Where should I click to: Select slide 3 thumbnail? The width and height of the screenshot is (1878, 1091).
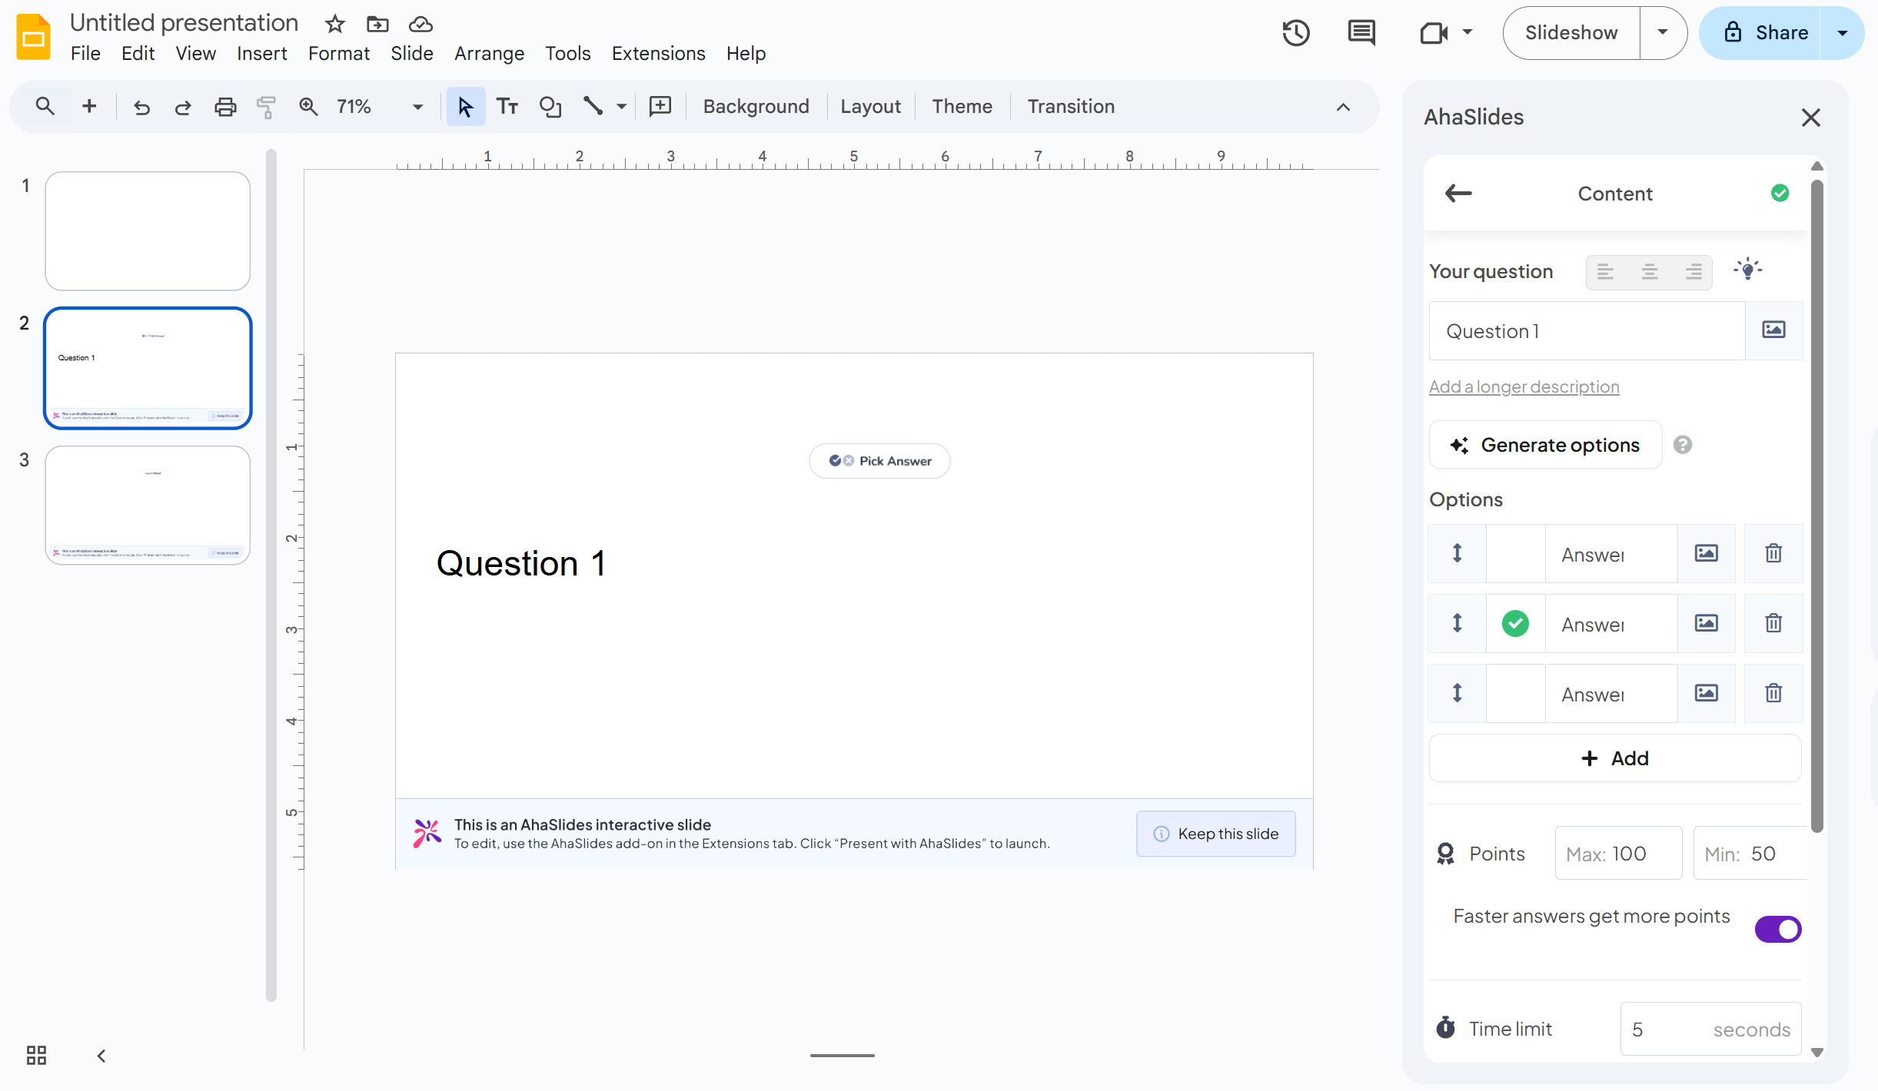point(148,505)
